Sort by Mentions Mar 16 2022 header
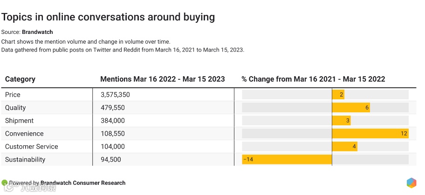The width and height of the screenshot is (425, 195). click(162, 79)
